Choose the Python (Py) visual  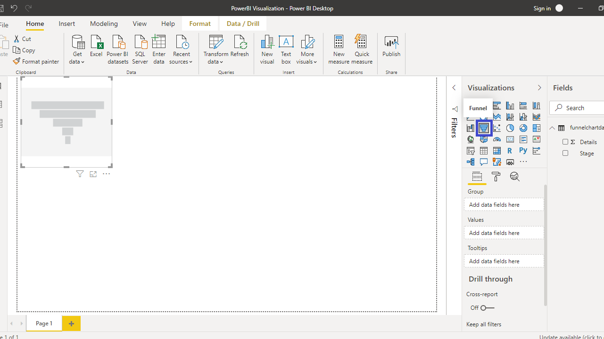click(x=523, y=151)
